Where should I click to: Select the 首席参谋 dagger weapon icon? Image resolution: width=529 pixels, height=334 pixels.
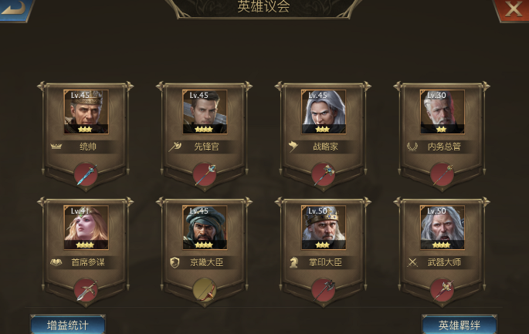[x=86, y=290]
